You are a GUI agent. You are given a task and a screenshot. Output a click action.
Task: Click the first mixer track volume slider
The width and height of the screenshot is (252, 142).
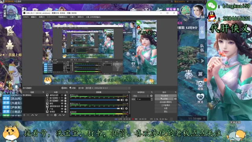tap(95, 100)
